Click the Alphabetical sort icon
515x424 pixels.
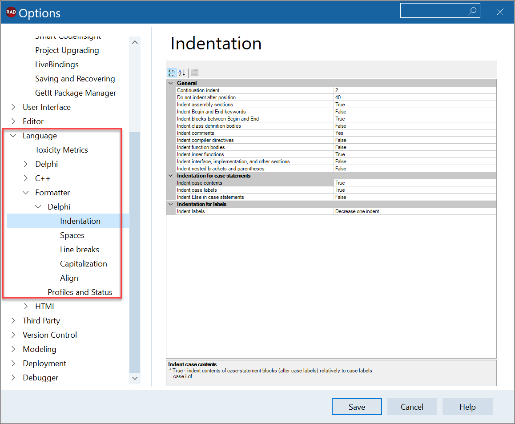[x=181, y=73]
